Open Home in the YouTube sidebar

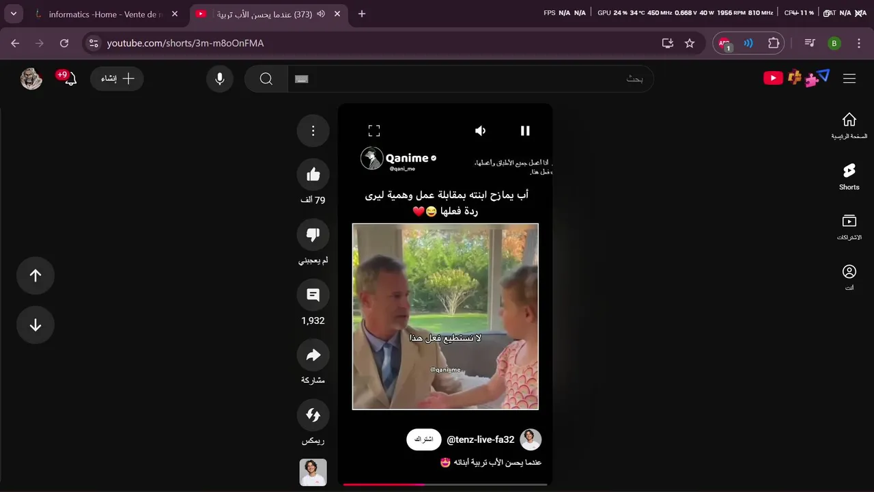tap(849, 126)
